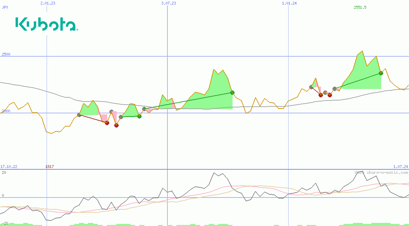Select the middle green marker after 3.07.23
Screen dimensions: 409x226
232,92
